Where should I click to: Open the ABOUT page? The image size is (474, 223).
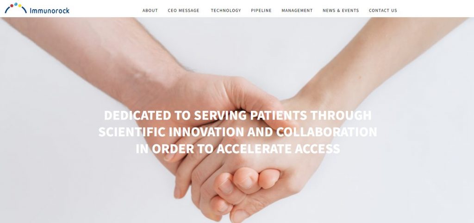pyautogui.click(x=150, y=11)
